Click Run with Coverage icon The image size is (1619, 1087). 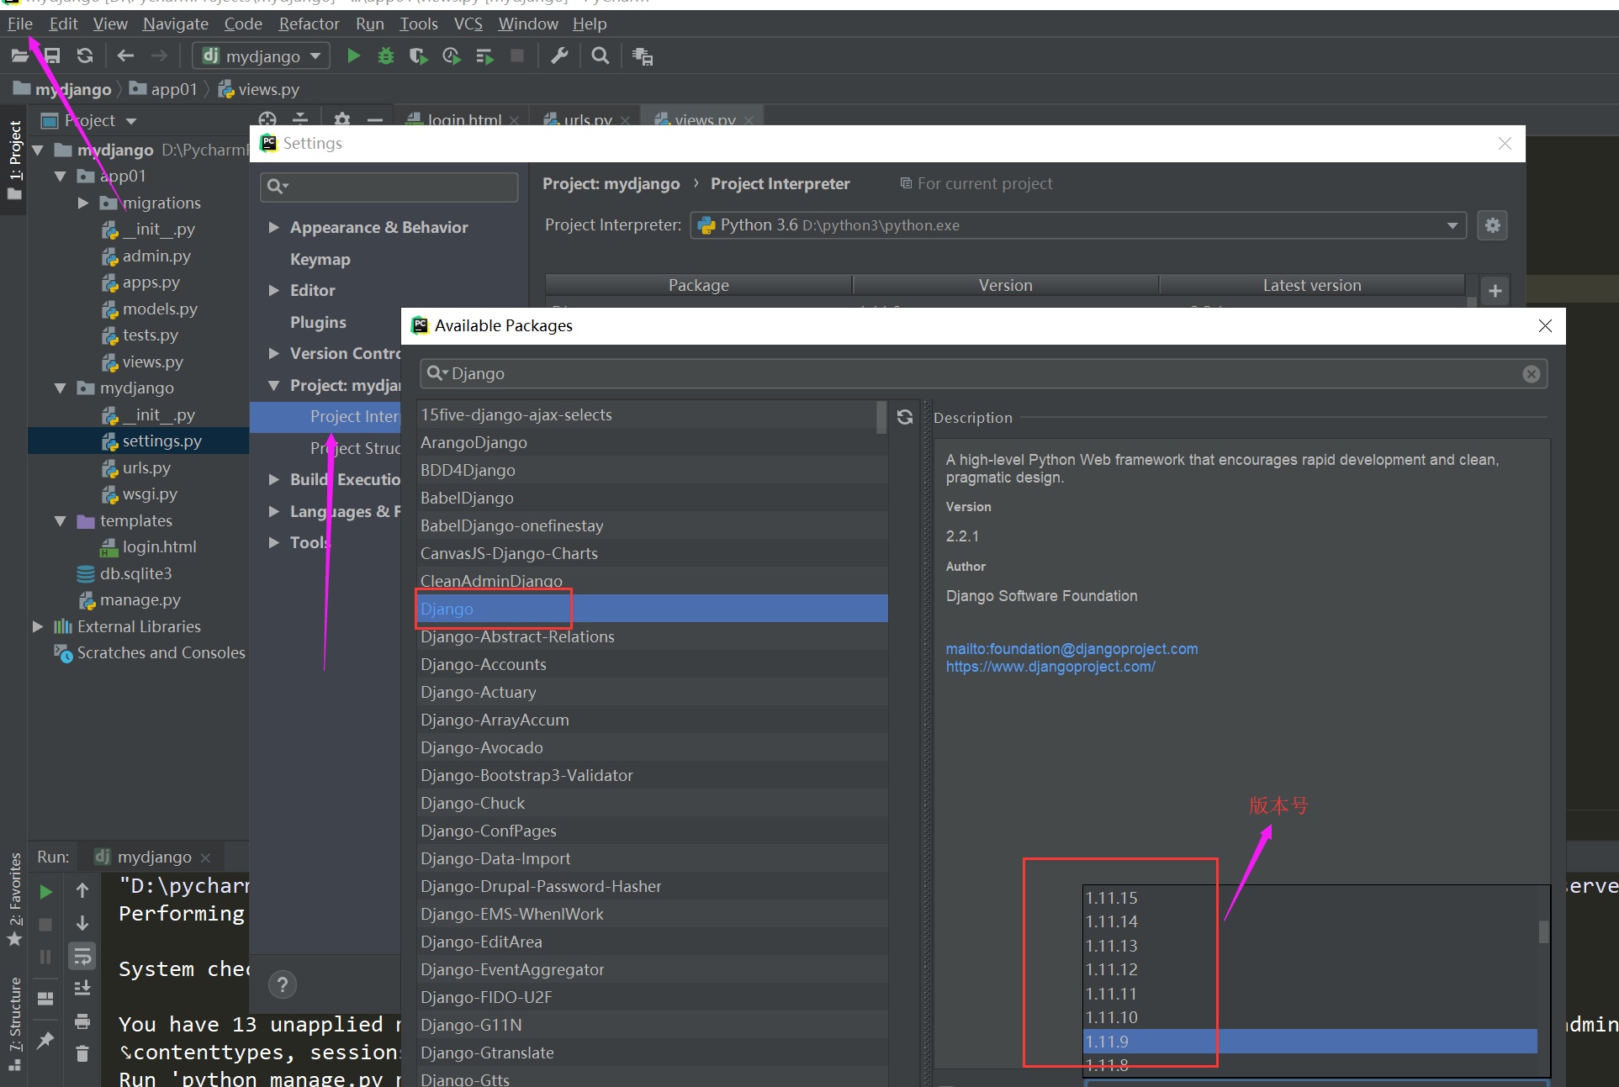click(x=418, y=56)
